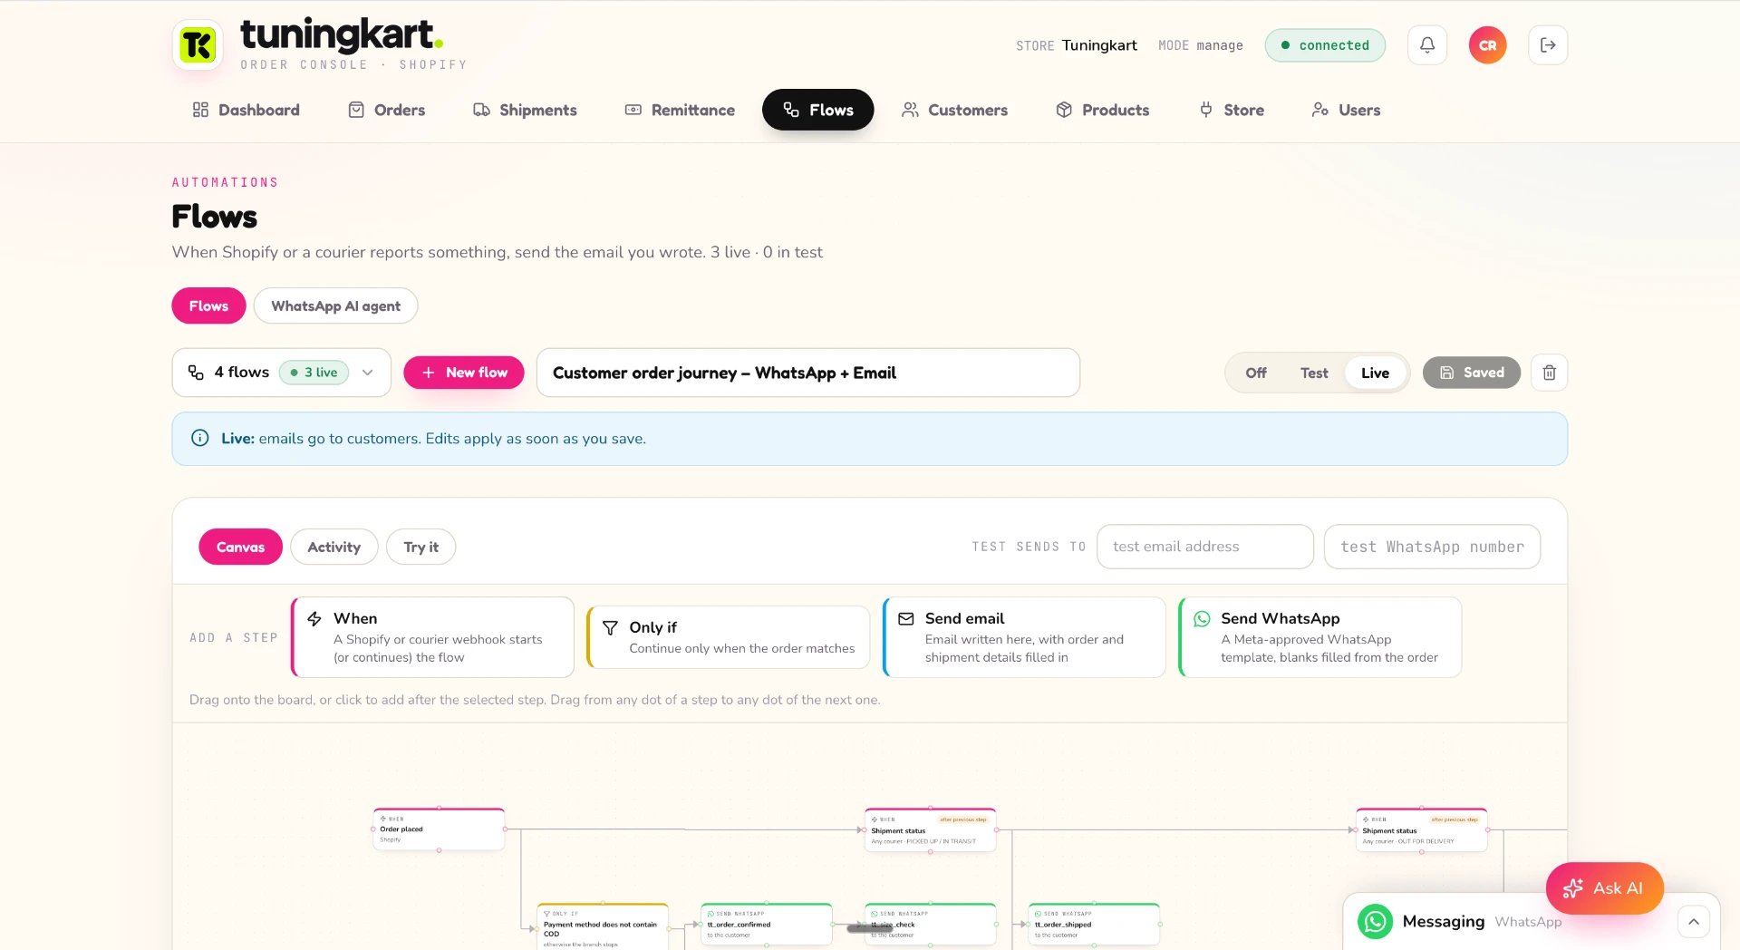Image resolution: width=1740 pixels, height=950 pixels.
Task: Open Remittance section
Action: [680, 110]
